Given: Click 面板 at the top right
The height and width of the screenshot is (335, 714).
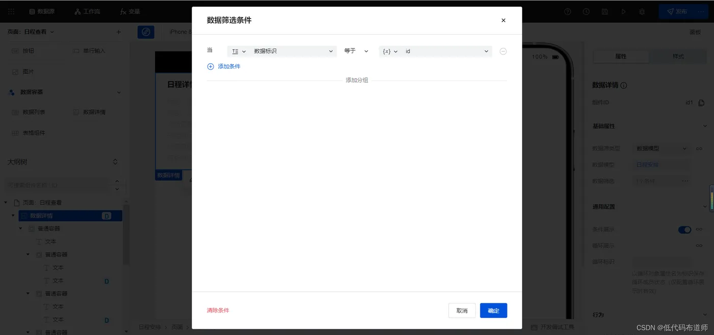Looking at the screenshot, I should click(695, 32).
